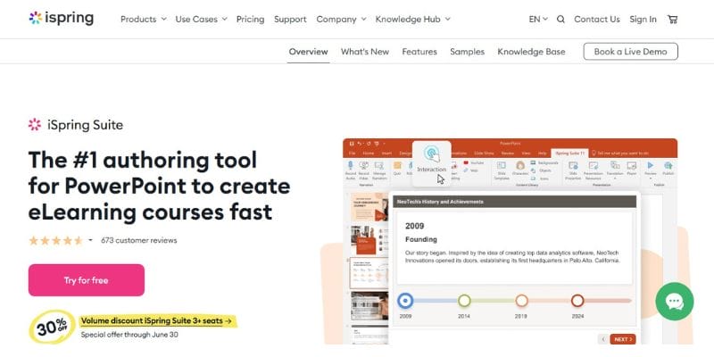Expand the Products dropdown menu
Screen dimensions: 714x357
(143, 19)
